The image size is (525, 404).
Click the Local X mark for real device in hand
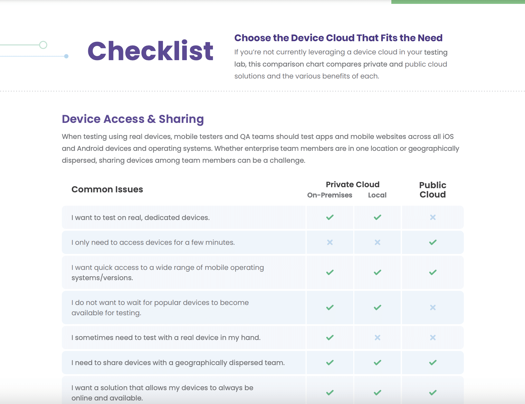(x=377, y=337)
